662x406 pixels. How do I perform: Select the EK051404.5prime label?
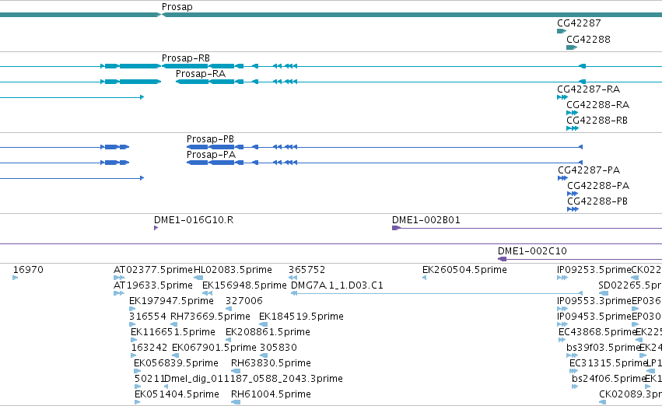[x=177, y=394]
